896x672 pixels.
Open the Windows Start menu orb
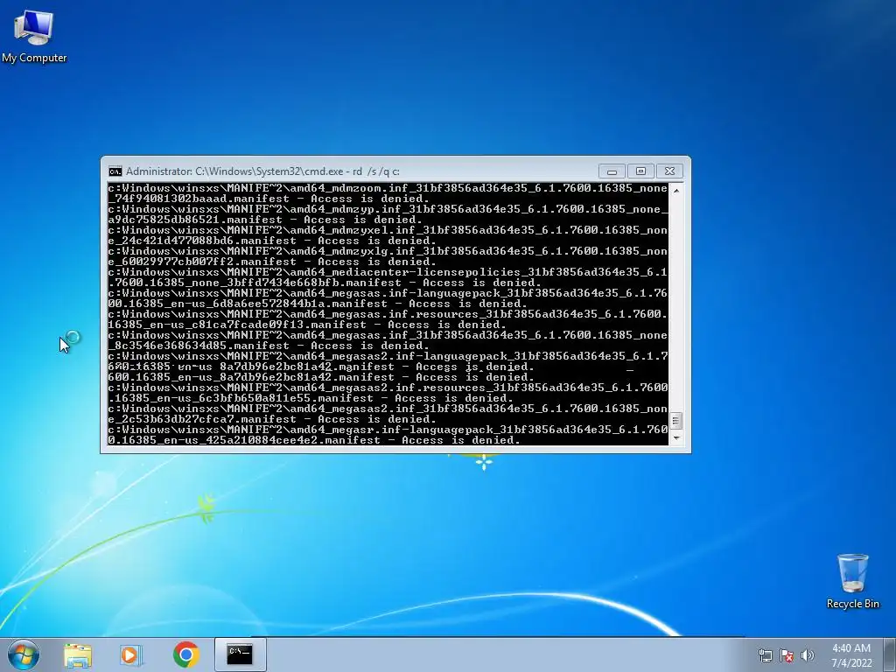coord(23,654)
